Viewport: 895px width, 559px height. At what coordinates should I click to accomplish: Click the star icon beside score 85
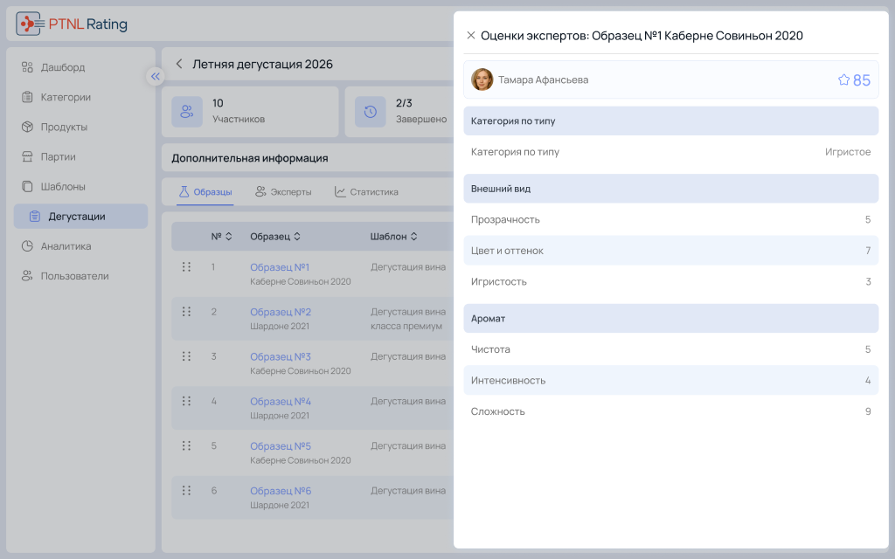tap(843, 79)
